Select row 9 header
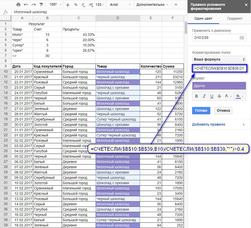Viewport: 251px width, 228px height. pyautogui.click(x=6, y=66)
